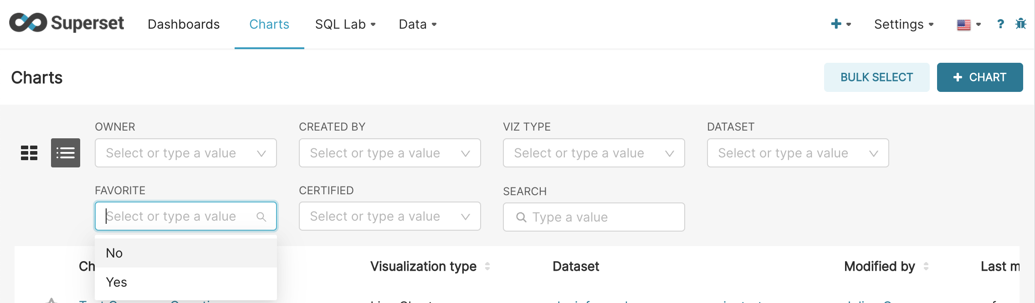Select 'Yes' in the Favorite dropdown

point(117,282)
